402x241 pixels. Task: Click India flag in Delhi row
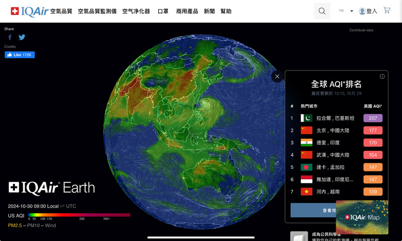(x=306, y=143)
